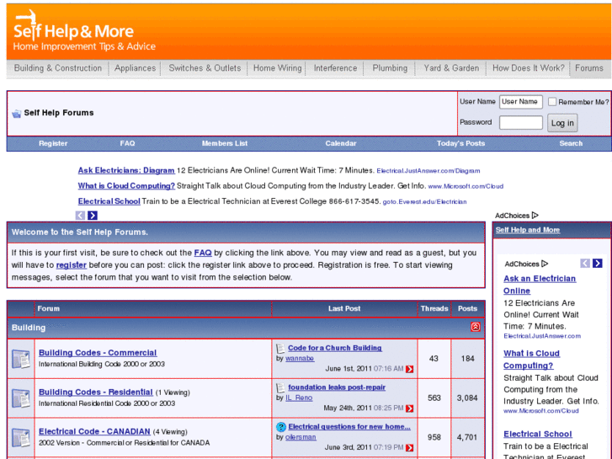
Task: Click Electrical School link in sidebar
Action: (x=537, y=434)
